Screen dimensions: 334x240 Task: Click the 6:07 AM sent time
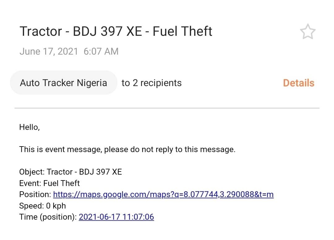pos(101,51)
